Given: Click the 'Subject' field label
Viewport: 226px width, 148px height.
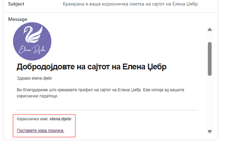Looking at the screenshot, I should [18, 4].
